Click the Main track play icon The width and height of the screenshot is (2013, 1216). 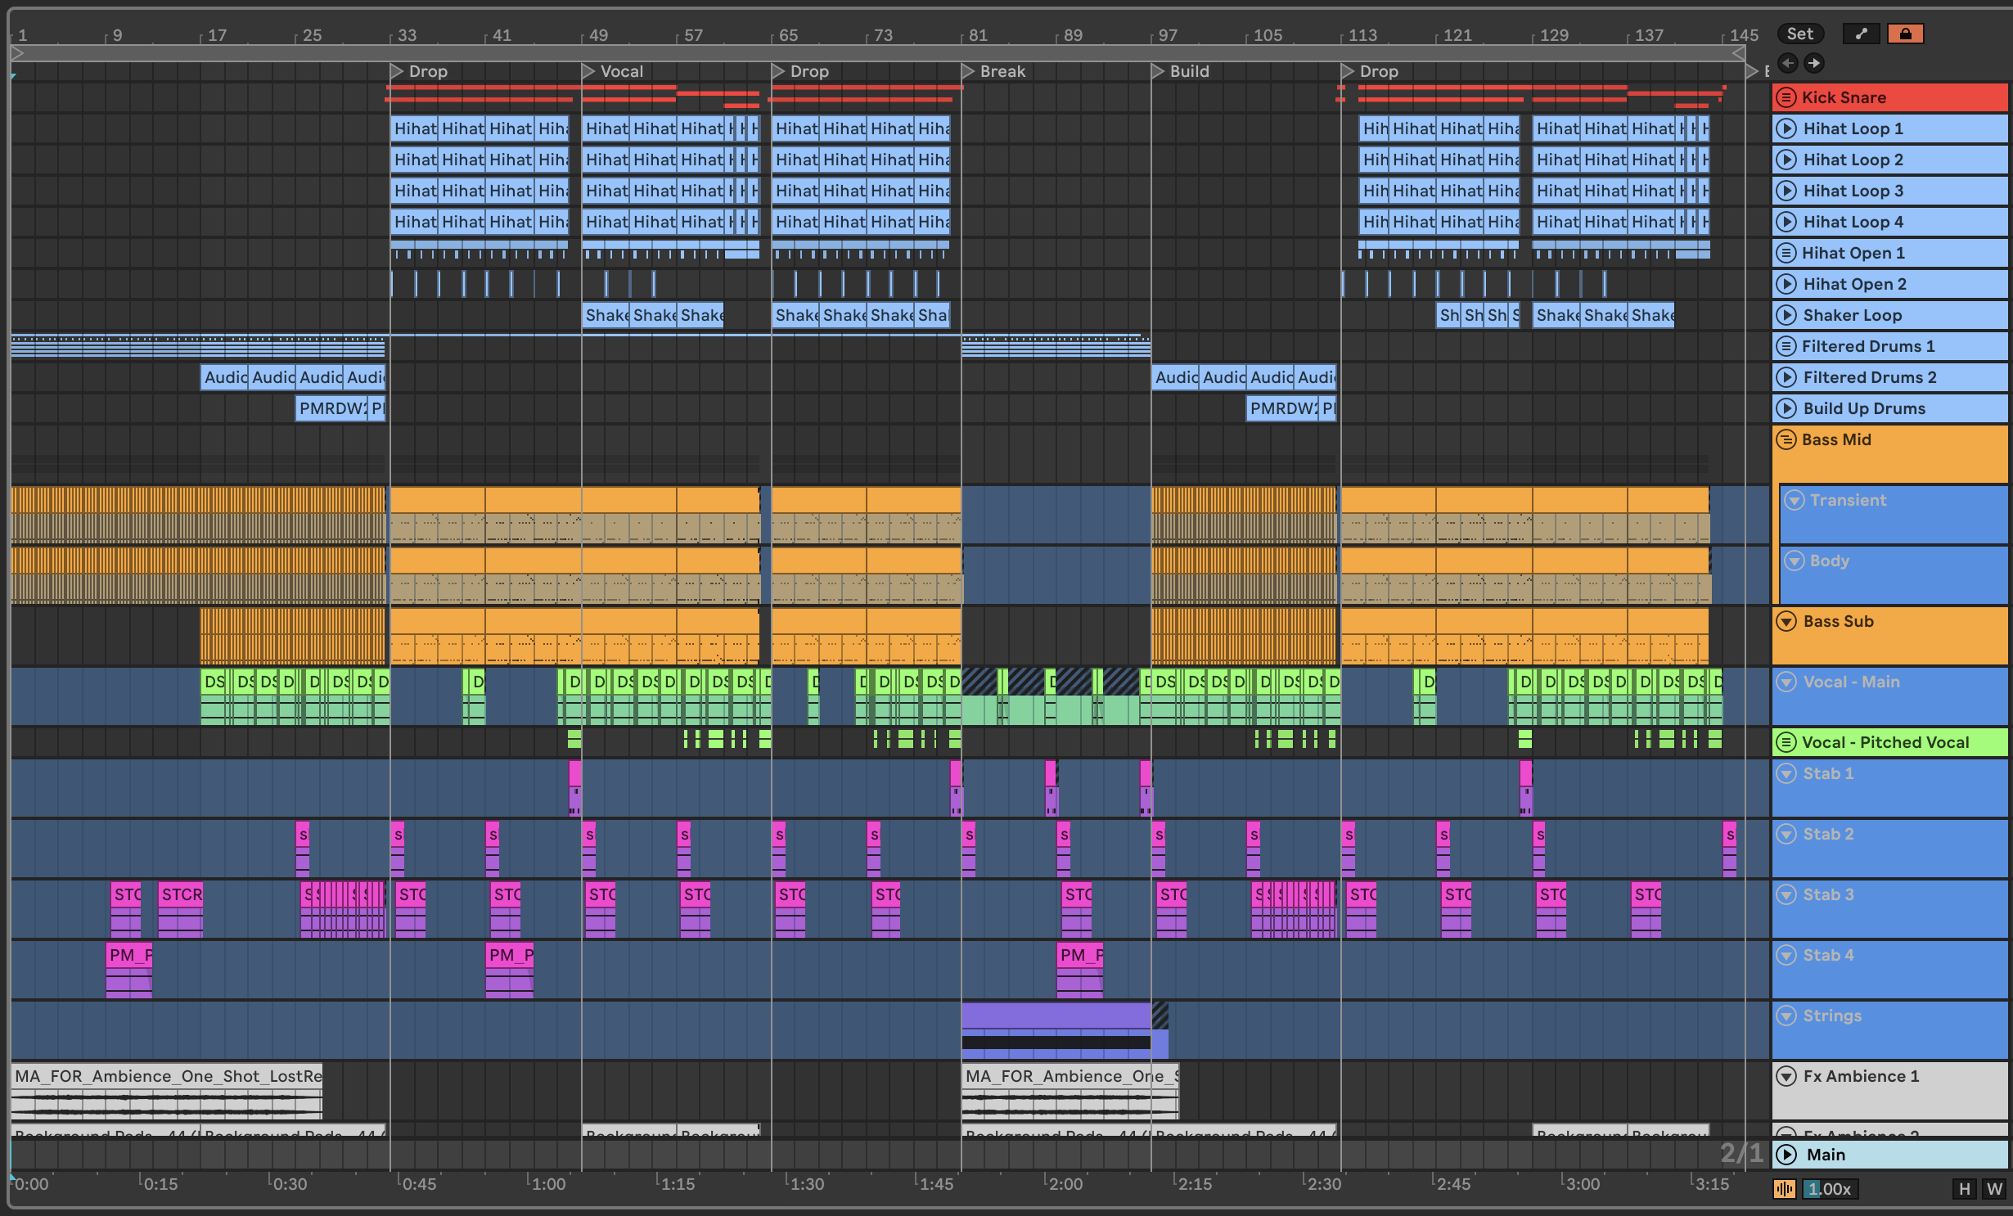[1786, 1155]
